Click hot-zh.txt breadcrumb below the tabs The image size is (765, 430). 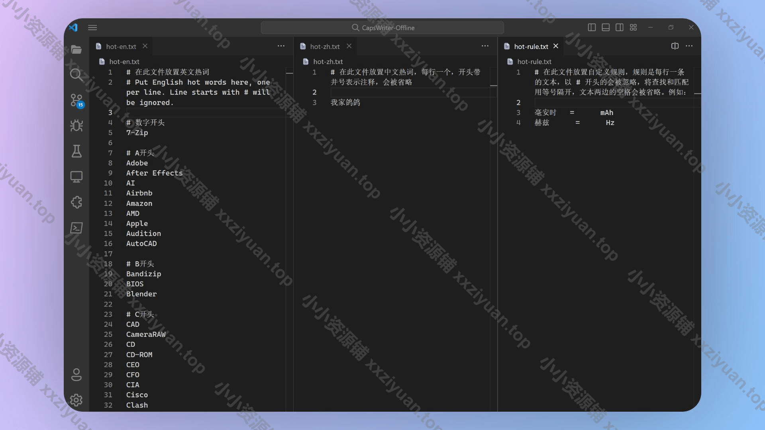click(328, 62)
